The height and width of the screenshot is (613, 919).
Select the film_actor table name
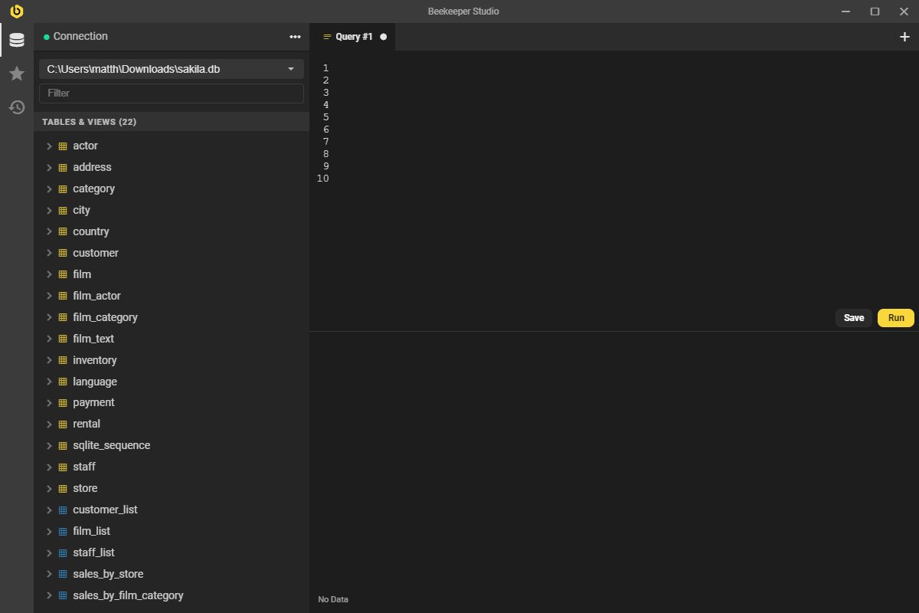[x=97, y=297]
